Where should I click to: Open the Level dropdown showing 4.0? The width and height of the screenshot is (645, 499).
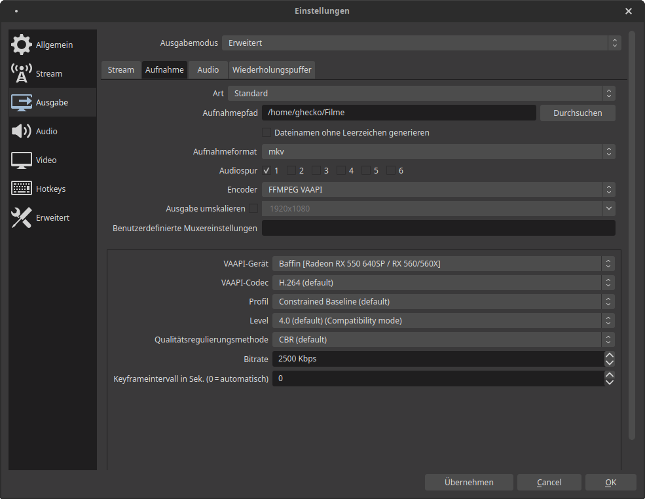tap(443, 320)
